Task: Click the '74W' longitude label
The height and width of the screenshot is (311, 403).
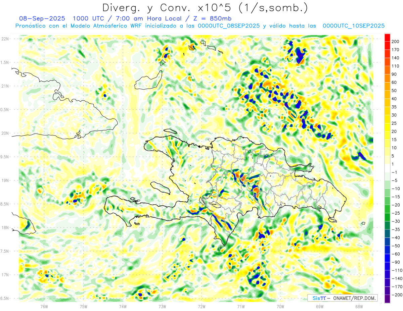Action: click(123, 306)
